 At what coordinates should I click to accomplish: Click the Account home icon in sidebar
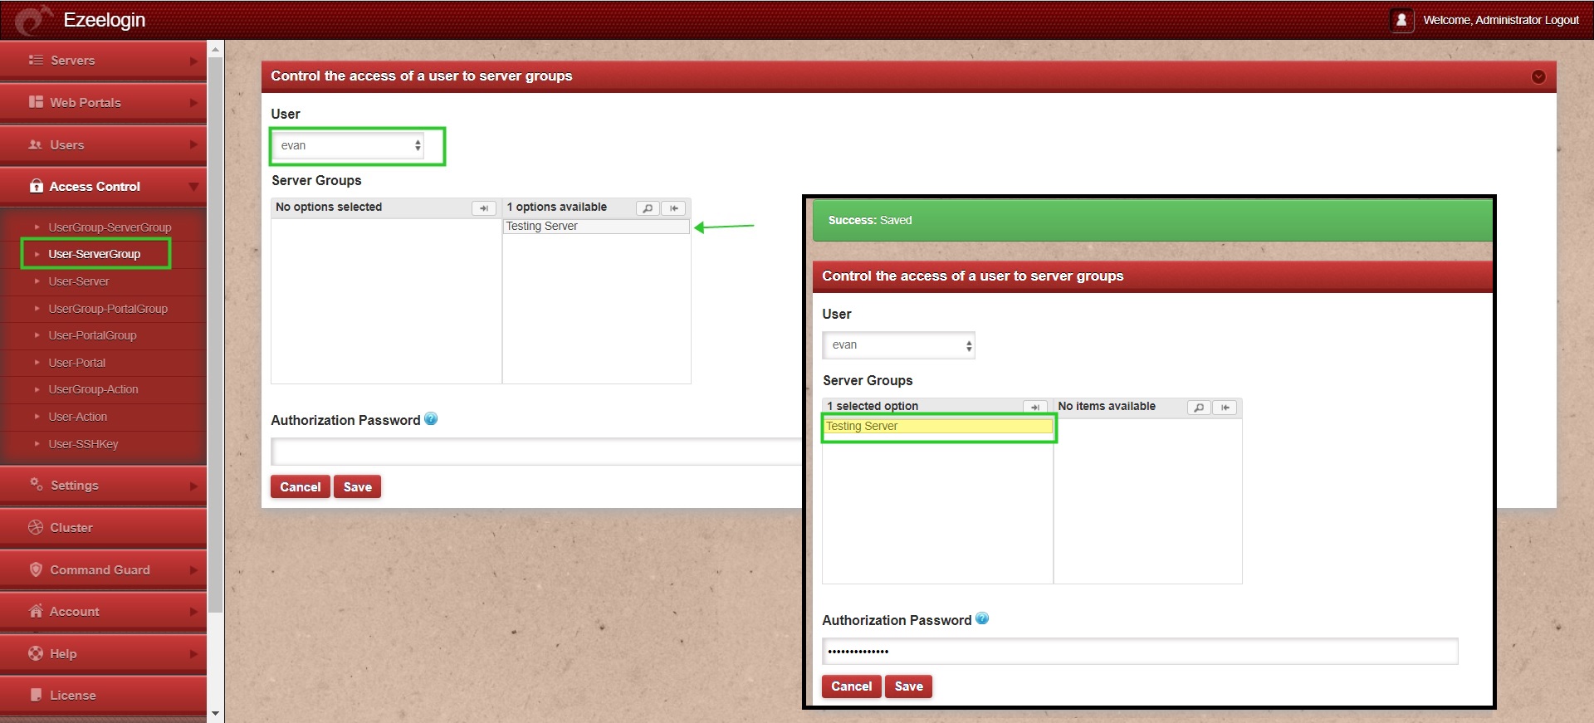pyautogui.click(x=36, y=611)
